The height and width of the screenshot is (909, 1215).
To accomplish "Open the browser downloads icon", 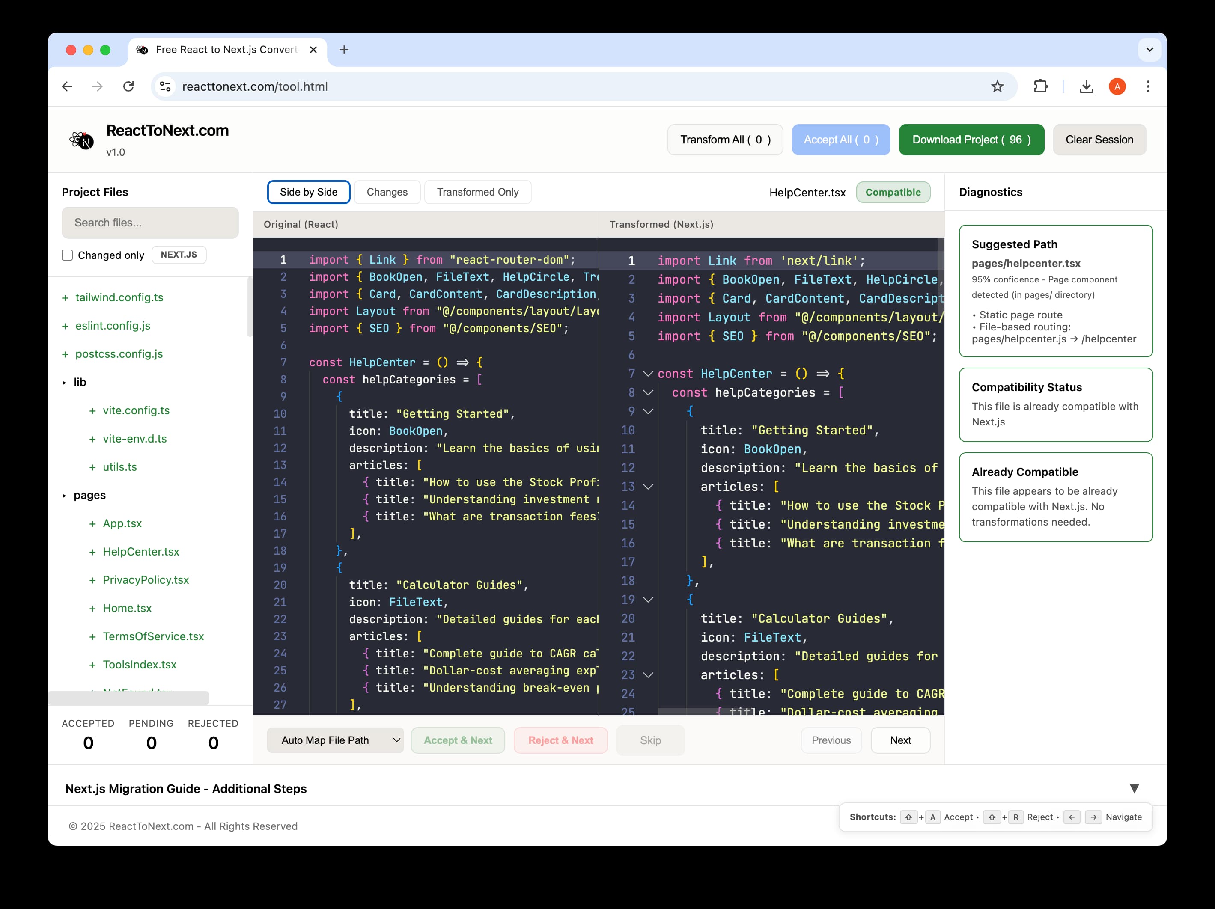I will pos(1086,86).
